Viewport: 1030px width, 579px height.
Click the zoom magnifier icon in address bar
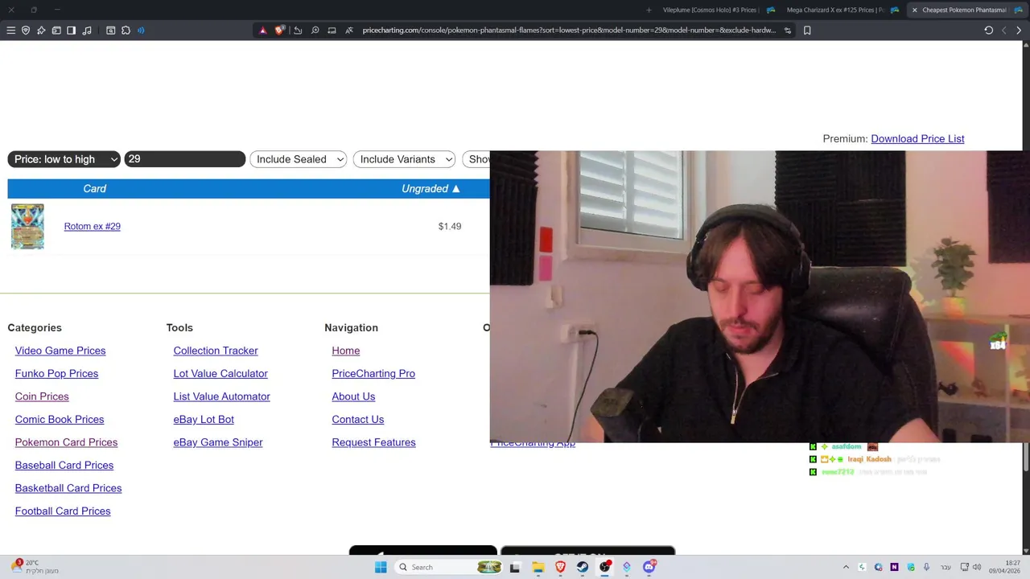coord(315,31)
